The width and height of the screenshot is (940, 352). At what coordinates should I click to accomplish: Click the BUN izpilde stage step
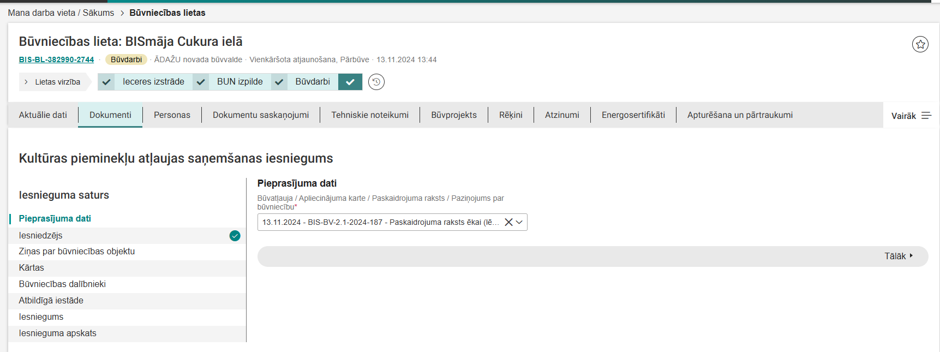[240, 82]
